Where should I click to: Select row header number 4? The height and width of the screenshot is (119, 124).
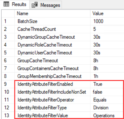(8, 45)
